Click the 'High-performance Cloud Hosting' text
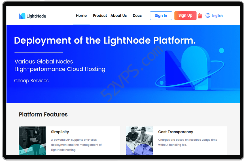 point(60,69)
